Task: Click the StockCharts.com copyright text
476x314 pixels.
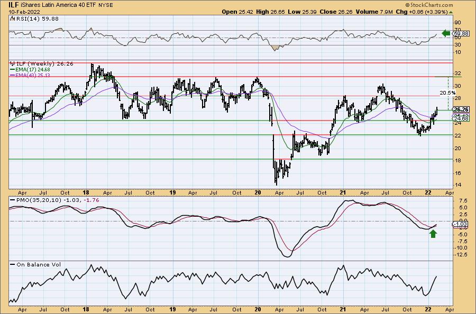Action: click(429, 5)
